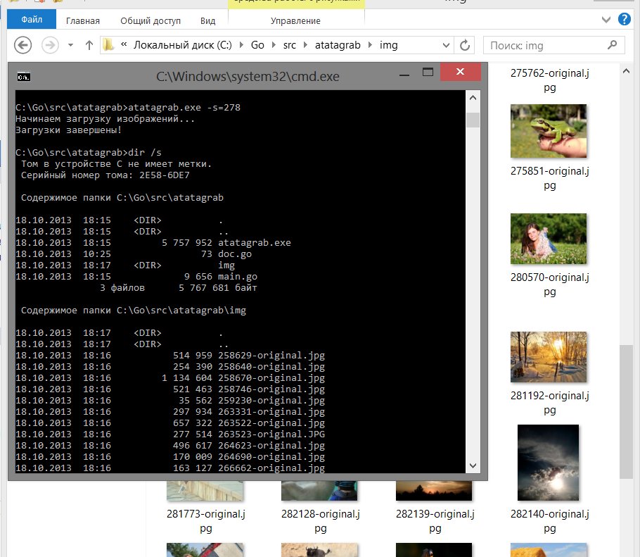Select file name 275851-original.jpg
The height and width of the screenshot is (557, 640).
click(x=550, y=178)
